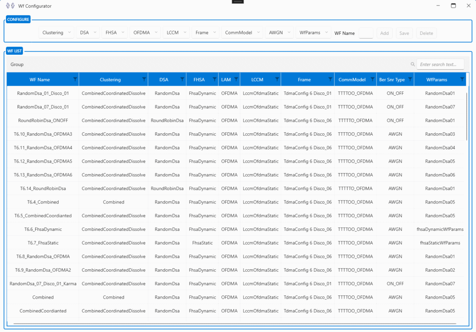Select the T6.4_Combined row
The width and height of the screenshot is (476, 332).
pyautogui.click(x=235, y=202)
